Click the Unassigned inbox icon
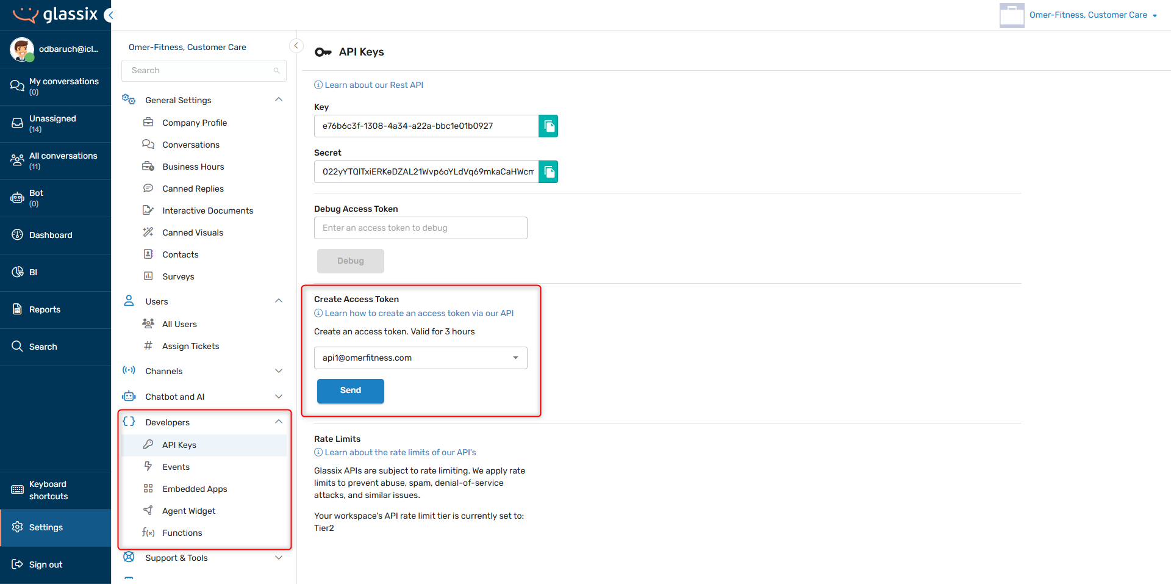This screenshot has height=584, width=1171. (x=17, y=123)
